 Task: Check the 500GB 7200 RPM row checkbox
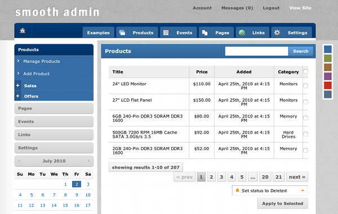(305, 134)
